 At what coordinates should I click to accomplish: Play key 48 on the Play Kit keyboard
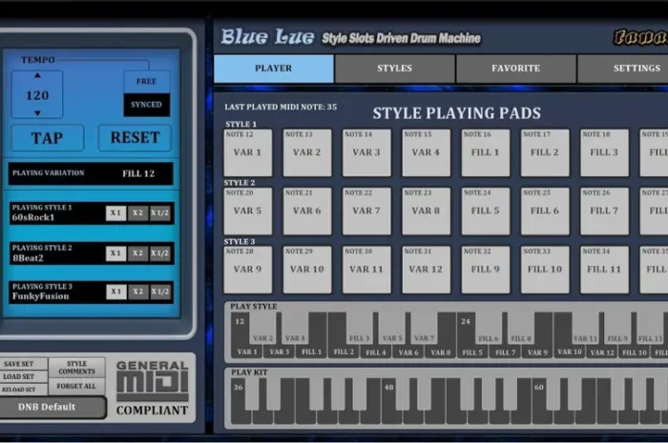pos(391,416)
